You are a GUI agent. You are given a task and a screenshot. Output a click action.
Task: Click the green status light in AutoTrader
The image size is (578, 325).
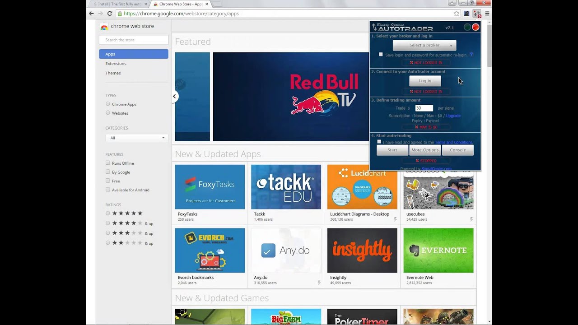click(x=467, y=27)
